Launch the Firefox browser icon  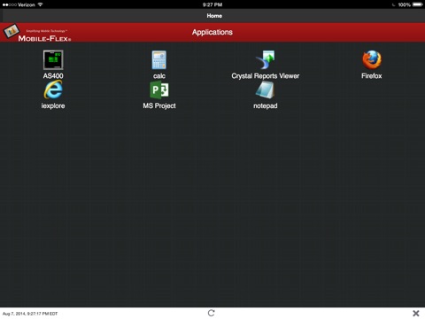pos(372,60)
